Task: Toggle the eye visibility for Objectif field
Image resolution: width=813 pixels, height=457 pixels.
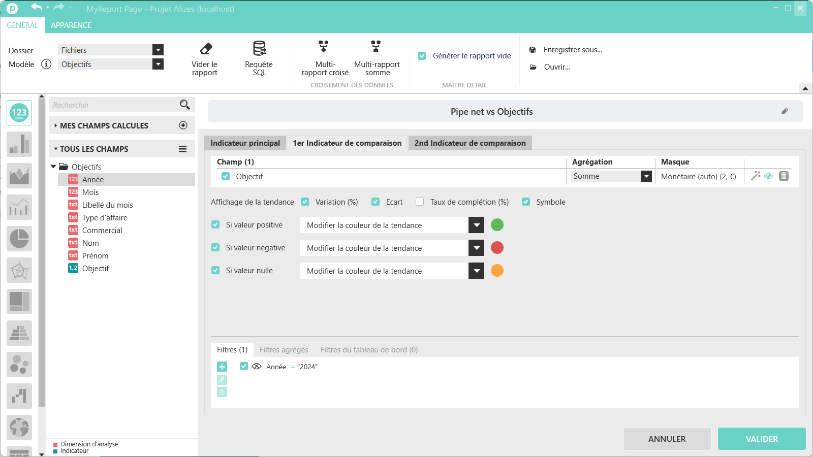Action: pyautogui.click(x=769, y=176)
